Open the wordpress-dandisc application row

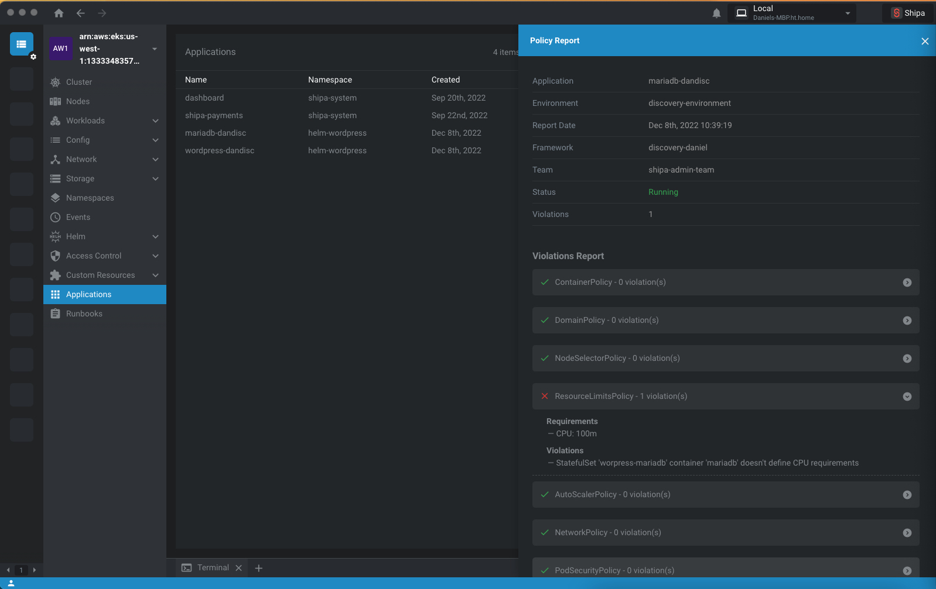(x=220, y=150)
